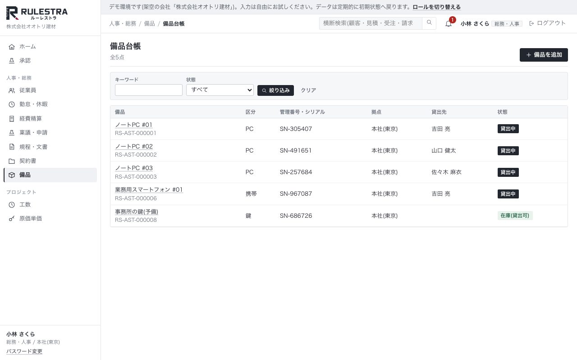Screen dimensions: 577x360
Task: Click 佐々木 麻衣 cell
Action: 446,172
